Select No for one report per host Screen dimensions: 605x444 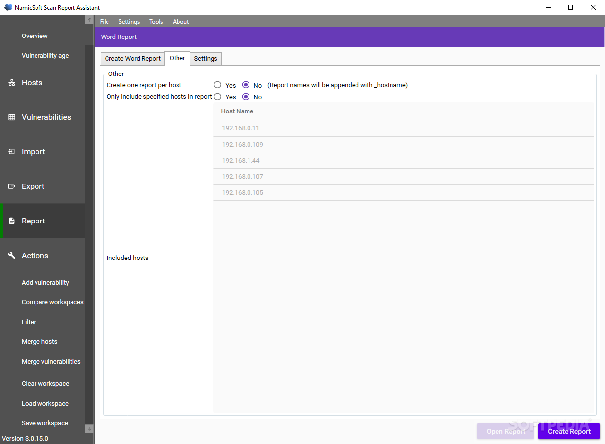pos(246,85)
